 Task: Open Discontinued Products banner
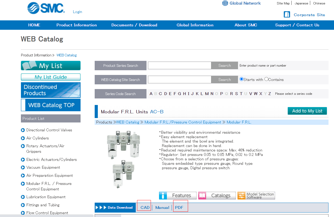tap(51, 90)
